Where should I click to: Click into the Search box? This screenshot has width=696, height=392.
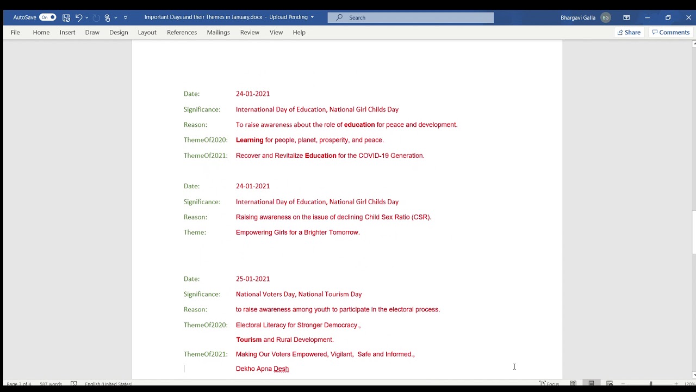coord(411,17)
